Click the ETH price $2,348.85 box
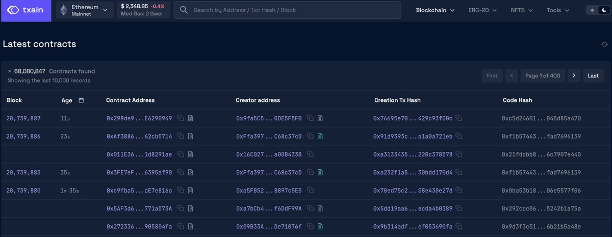This screenshot has width=612, height=237. point(143,10)
